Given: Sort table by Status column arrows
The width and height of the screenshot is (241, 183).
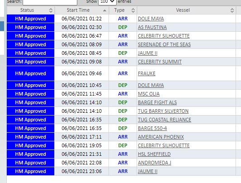Looking at the screenshot, I should 51,10.
